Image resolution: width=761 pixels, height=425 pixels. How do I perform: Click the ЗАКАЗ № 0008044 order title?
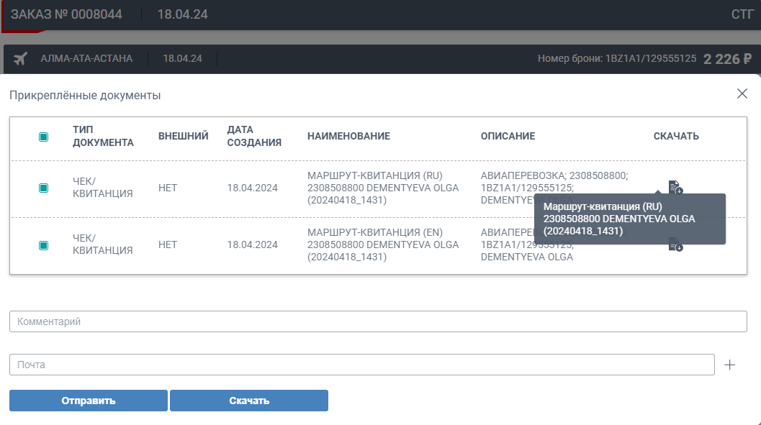point(66,14)
